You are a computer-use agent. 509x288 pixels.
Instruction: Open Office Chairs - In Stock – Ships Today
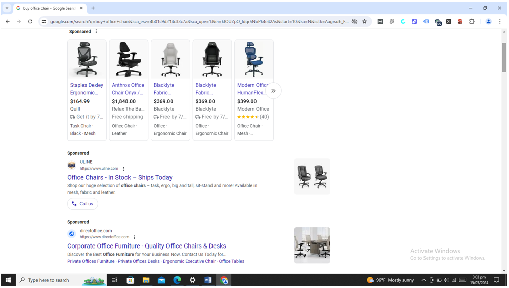pos(120,177)
